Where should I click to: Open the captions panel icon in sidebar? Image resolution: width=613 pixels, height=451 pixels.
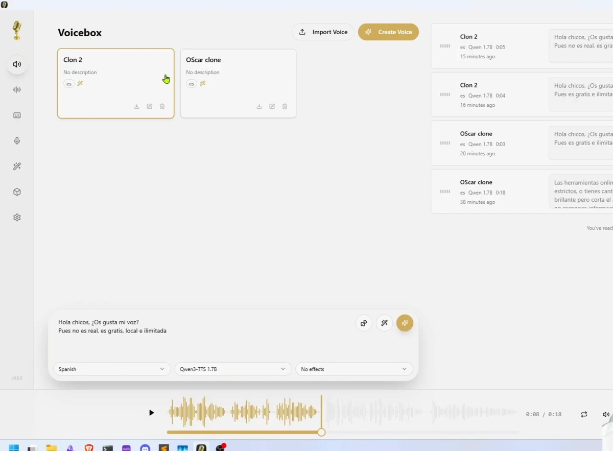tap(17, 115)
